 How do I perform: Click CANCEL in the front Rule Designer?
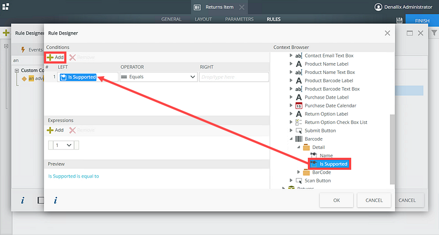point(374,200)
